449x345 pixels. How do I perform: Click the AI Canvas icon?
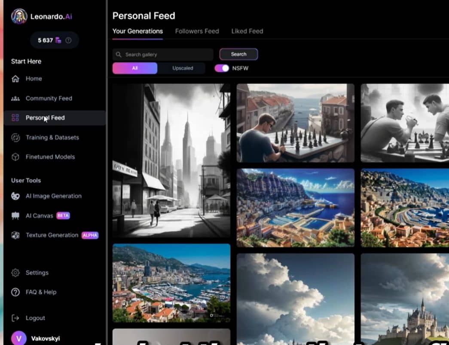pos(15,216)
